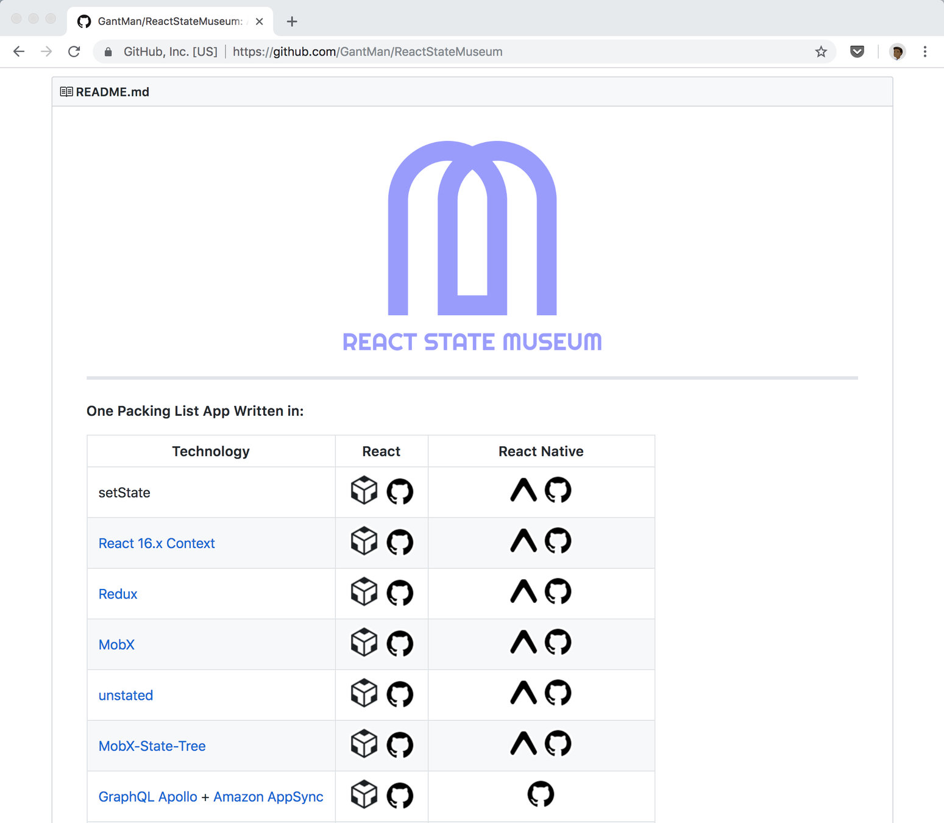The width and height of the screenshot is (944, 823).
Task: Click the React Native column header
Action: point(541,451)
